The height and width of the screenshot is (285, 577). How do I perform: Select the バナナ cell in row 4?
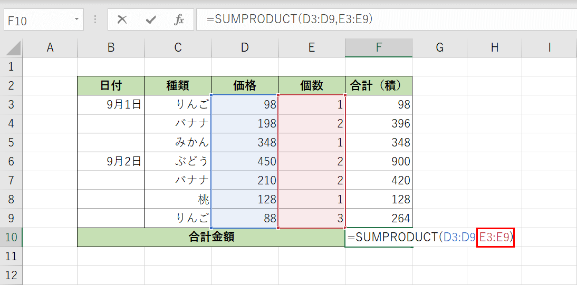(x=178, y=124)
